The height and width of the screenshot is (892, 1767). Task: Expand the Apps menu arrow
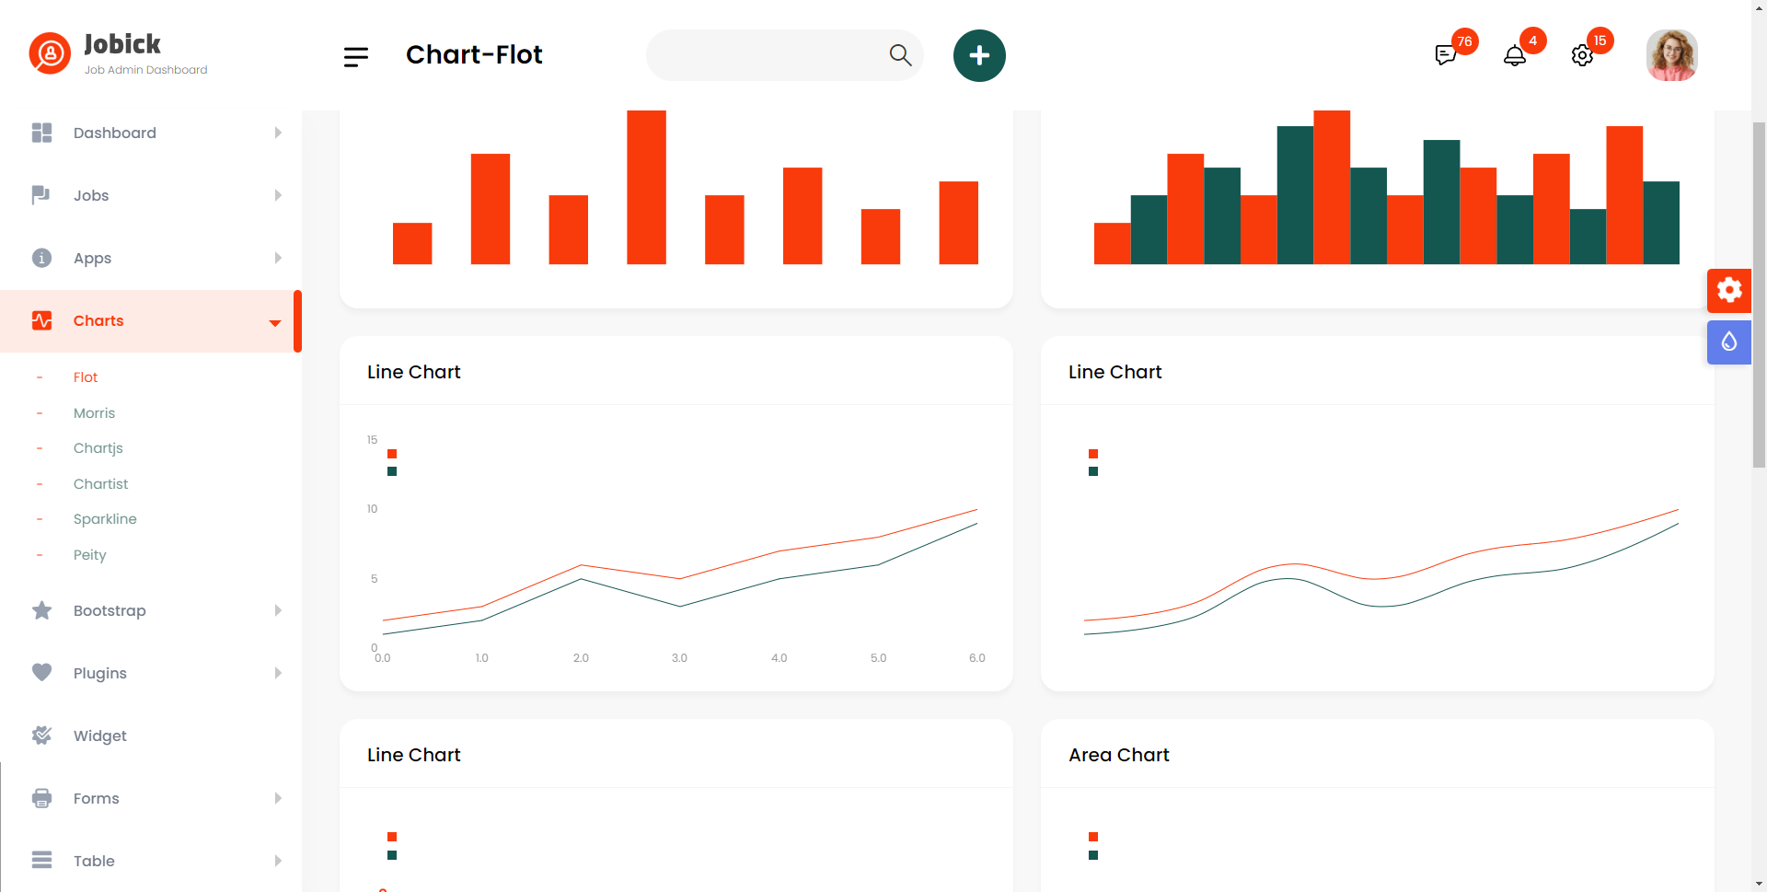point(278,258)
